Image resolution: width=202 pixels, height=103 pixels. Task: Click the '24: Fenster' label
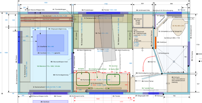tap(116, 96)
